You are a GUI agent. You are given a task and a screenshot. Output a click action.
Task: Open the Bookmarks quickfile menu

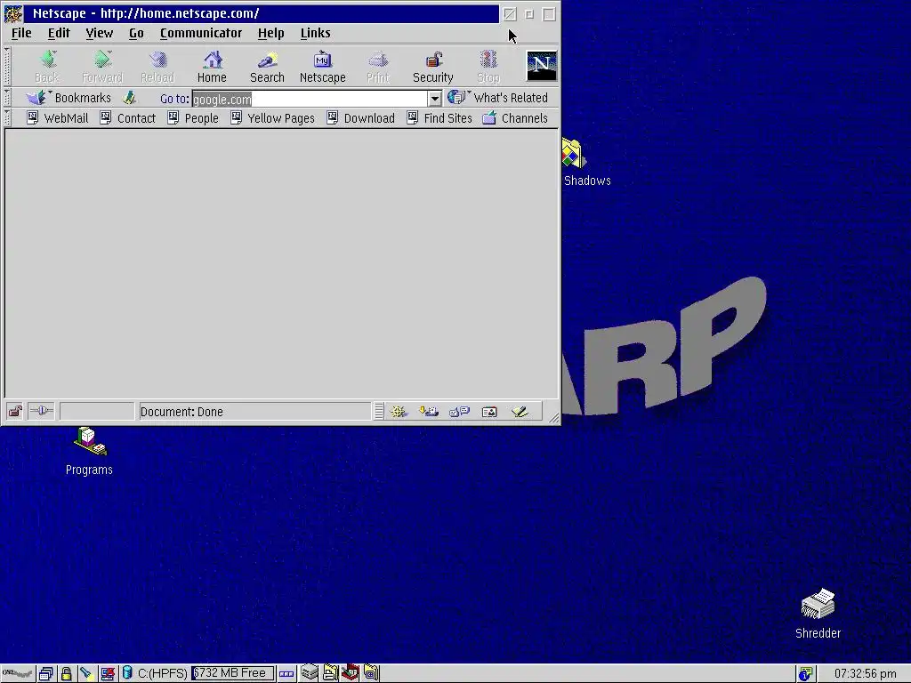(69, 98)
